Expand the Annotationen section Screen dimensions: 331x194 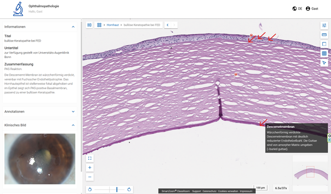[x=73, y=112]
